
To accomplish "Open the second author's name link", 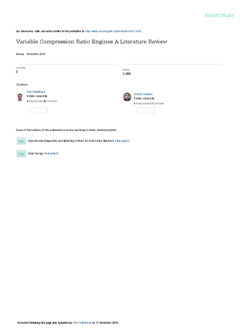I will pyautogui.click(x=143, y=94).
